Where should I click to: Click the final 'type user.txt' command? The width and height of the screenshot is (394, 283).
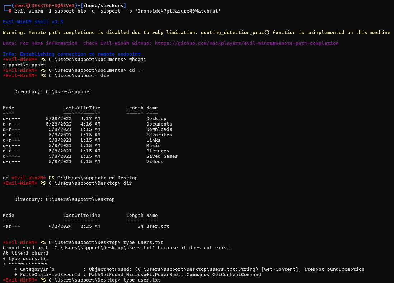[x=142, y=280]
